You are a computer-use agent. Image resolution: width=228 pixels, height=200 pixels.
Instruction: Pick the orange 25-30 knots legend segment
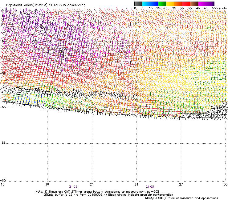[178, 4]
